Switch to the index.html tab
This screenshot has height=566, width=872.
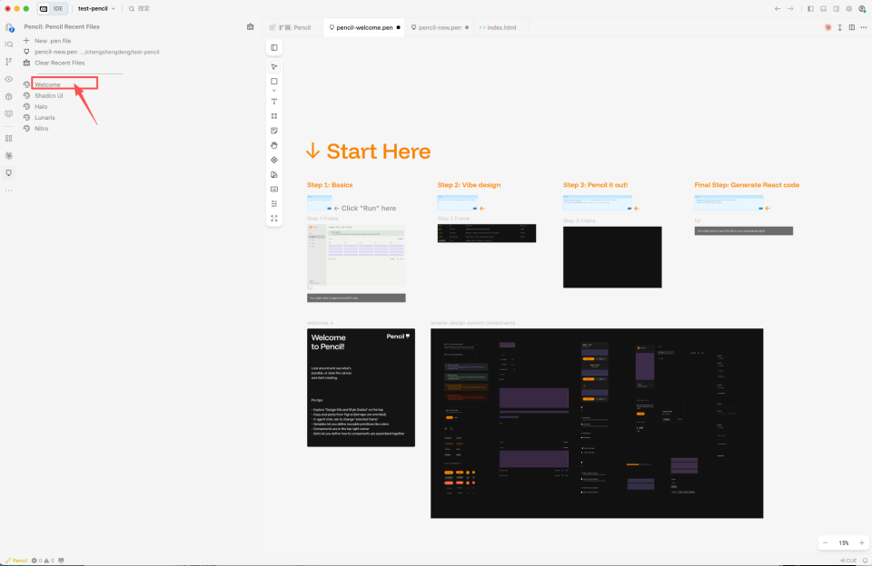pos(499,27)
